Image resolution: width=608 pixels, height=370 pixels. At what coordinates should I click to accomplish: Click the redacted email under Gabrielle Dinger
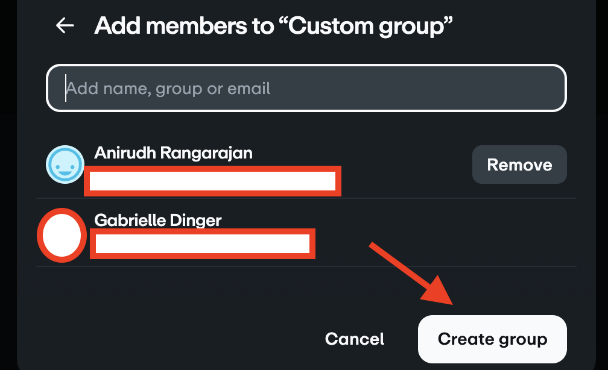point(203,244)
